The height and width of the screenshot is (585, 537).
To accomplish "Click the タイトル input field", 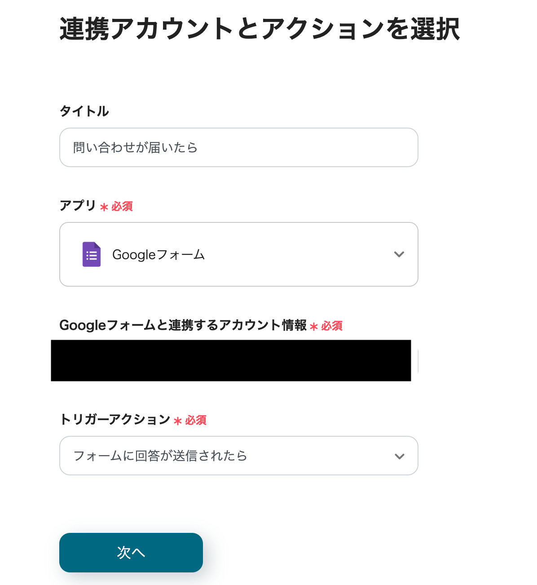I will pyautogui.click(x=238, y=147).
